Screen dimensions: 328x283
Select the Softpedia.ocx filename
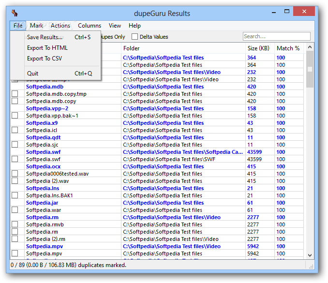44,166
